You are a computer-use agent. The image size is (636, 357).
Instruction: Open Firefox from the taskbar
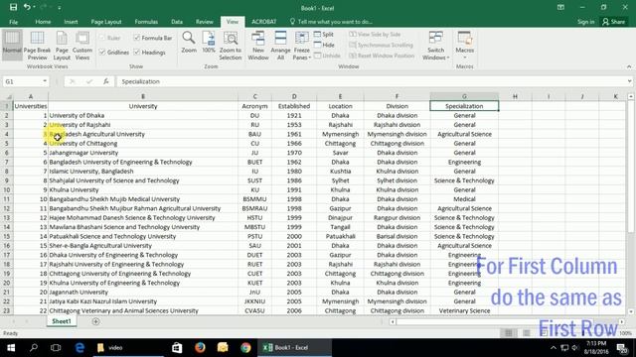pyautogui.click(x=200, y=348)
